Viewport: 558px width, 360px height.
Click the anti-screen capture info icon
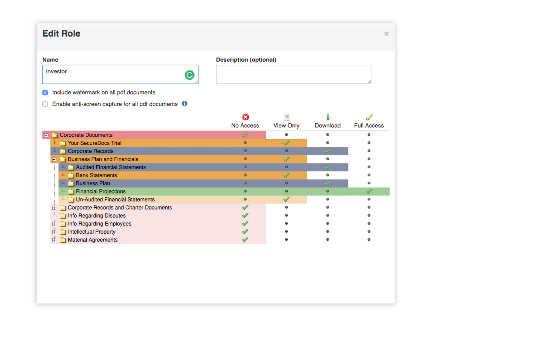coord(184,104)
